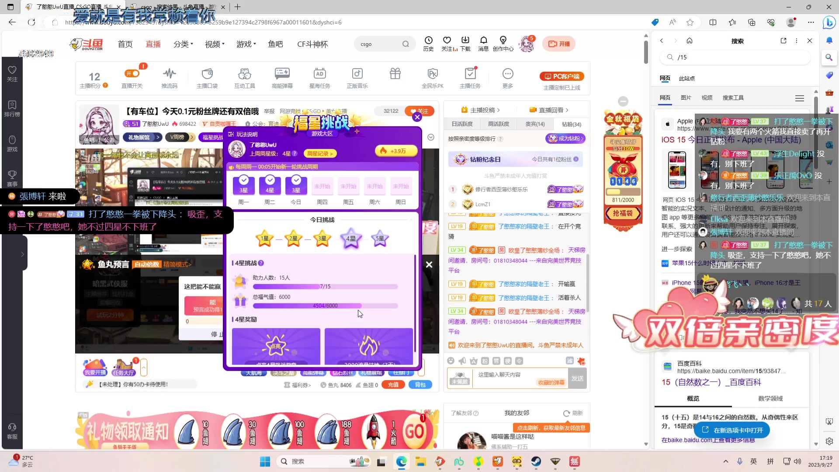
Task: Open the 消息 bell notifications
Action: [x=483, y=43]
